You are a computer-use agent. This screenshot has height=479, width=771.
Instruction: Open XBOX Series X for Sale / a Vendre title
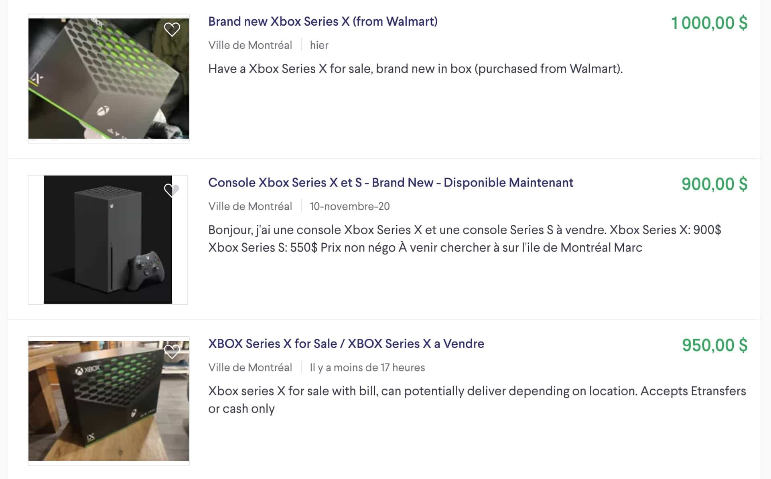tap(346, 344)
